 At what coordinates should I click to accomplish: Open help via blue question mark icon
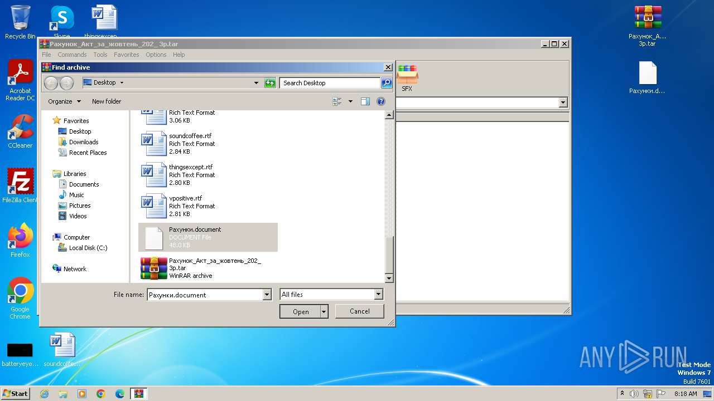381,101
